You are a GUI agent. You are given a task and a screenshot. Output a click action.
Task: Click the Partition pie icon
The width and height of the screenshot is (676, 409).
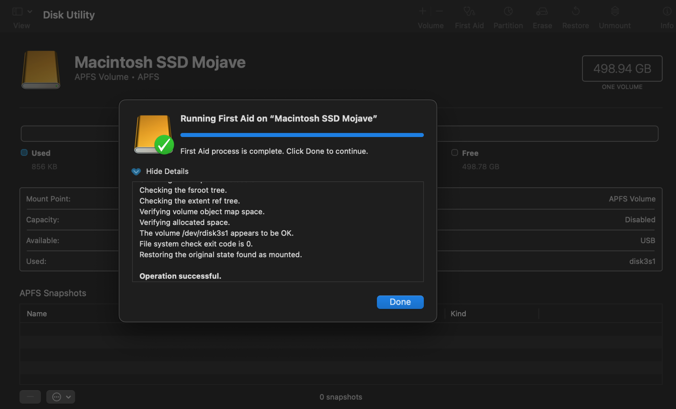pos(508,12)
